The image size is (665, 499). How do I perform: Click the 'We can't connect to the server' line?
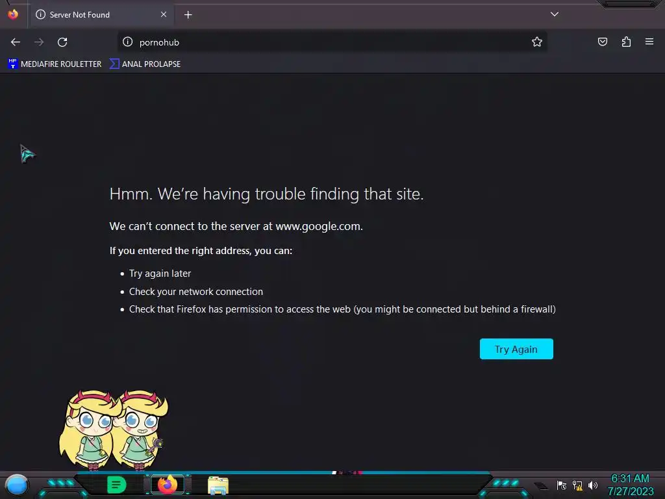(x=236, y=226)
